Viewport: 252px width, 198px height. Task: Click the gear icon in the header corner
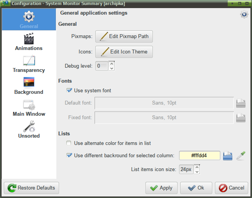(244, 14)
